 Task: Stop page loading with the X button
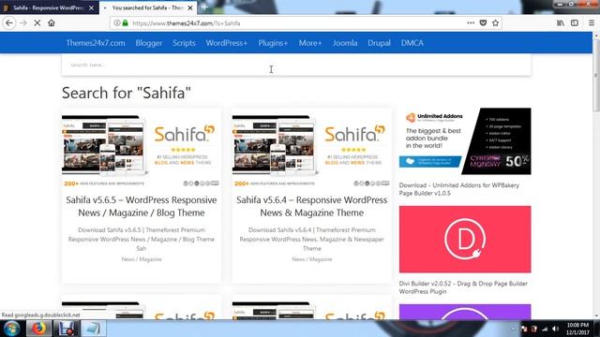pyautogui.click(x=37, y=23)
